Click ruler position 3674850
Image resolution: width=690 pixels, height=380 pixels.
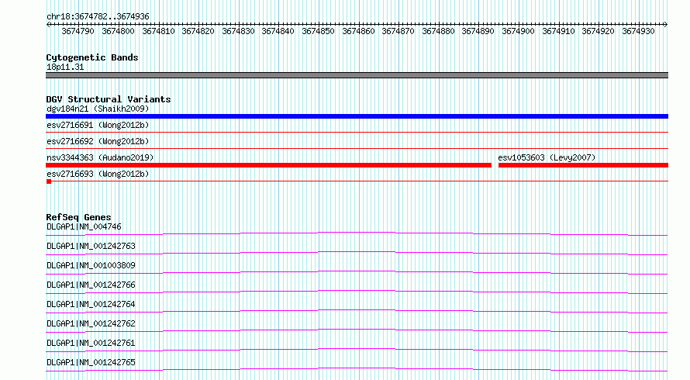[318, 31]
